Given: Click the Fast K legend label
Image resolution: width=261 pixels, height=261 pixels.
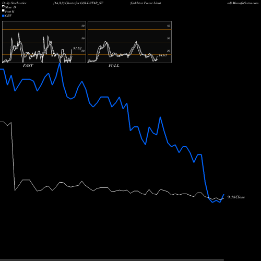Looking at the screenshot, I should pyautogui.click(x=10, y=11).
